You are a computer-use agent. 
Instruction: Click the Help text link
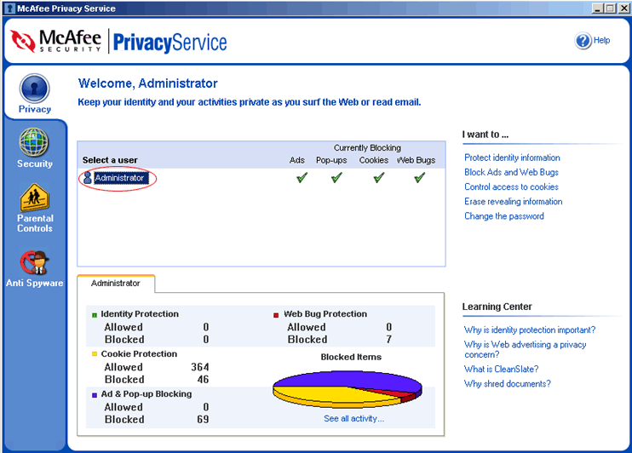(601, 40)
